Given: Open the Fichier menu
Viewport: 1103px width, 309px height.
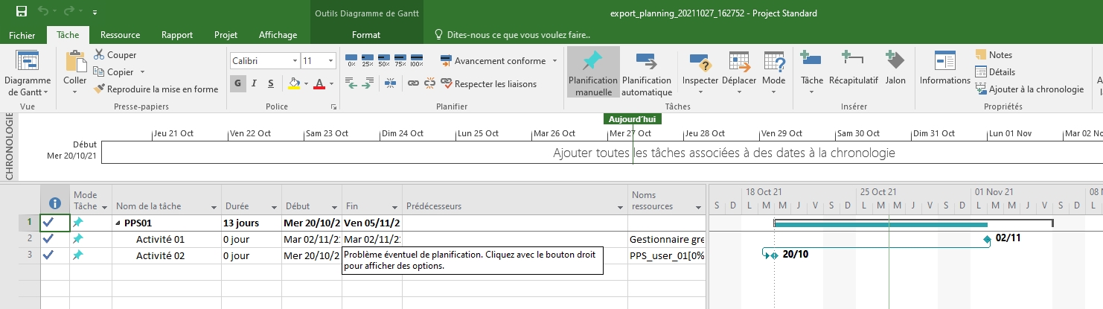Looking at the screenshot, I should [x=22, y=35].
